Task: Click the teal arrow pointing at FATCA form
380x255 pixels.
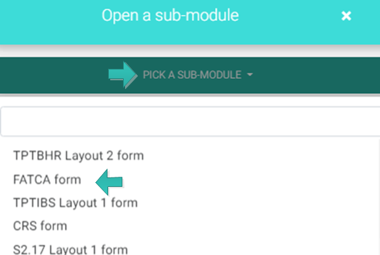Action: pyautogui.click(x=109, y=182)
